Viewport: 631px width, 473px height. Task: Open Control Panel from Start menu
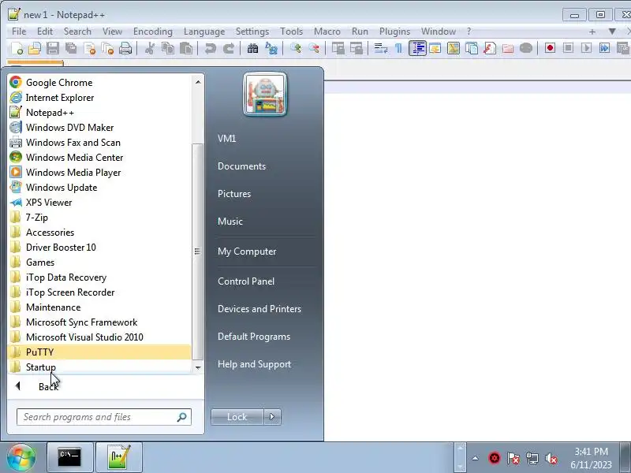246,281
